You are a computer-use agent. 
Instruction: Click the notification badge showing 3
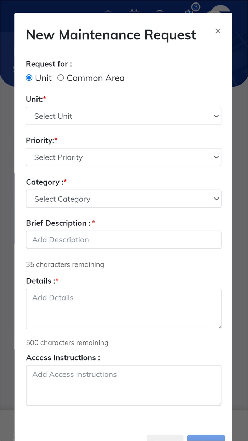[x=195, y=7]
